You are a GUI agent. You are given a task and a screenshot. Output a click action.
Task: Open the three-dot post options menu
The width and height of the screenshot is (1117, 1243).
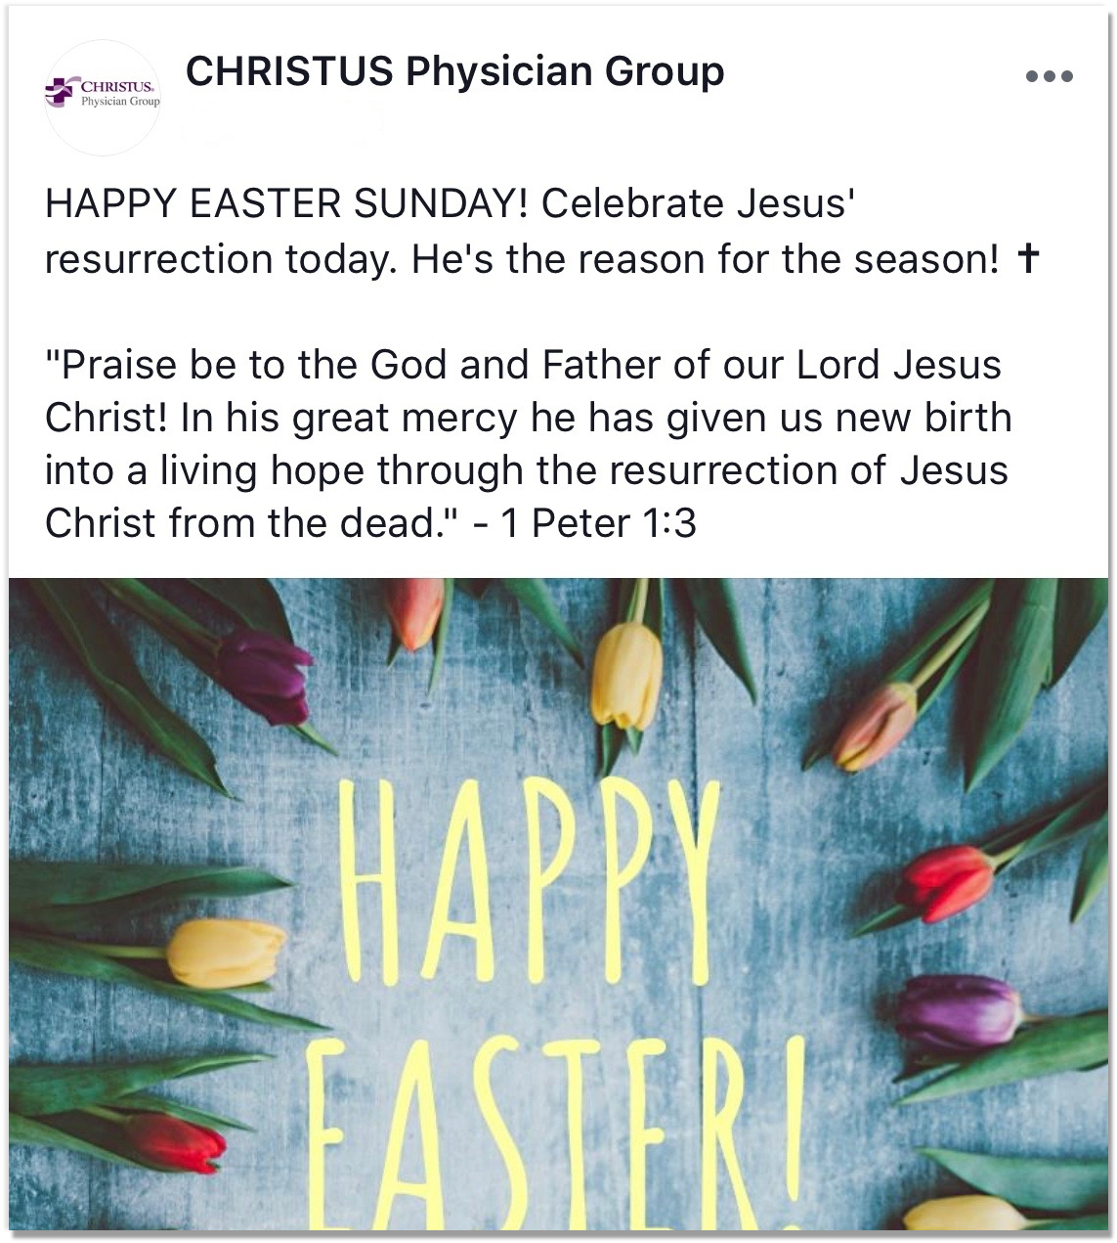point(1050,76)
